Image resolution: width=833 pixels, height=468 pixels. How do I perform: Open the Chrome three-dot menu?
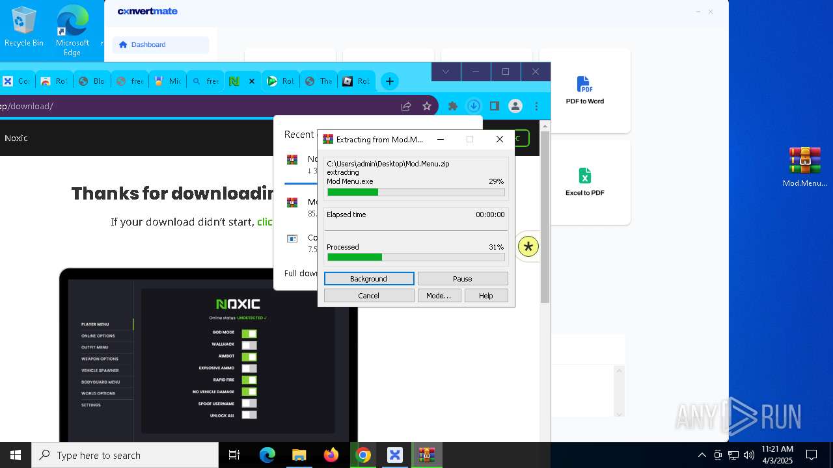pos(536,106)
